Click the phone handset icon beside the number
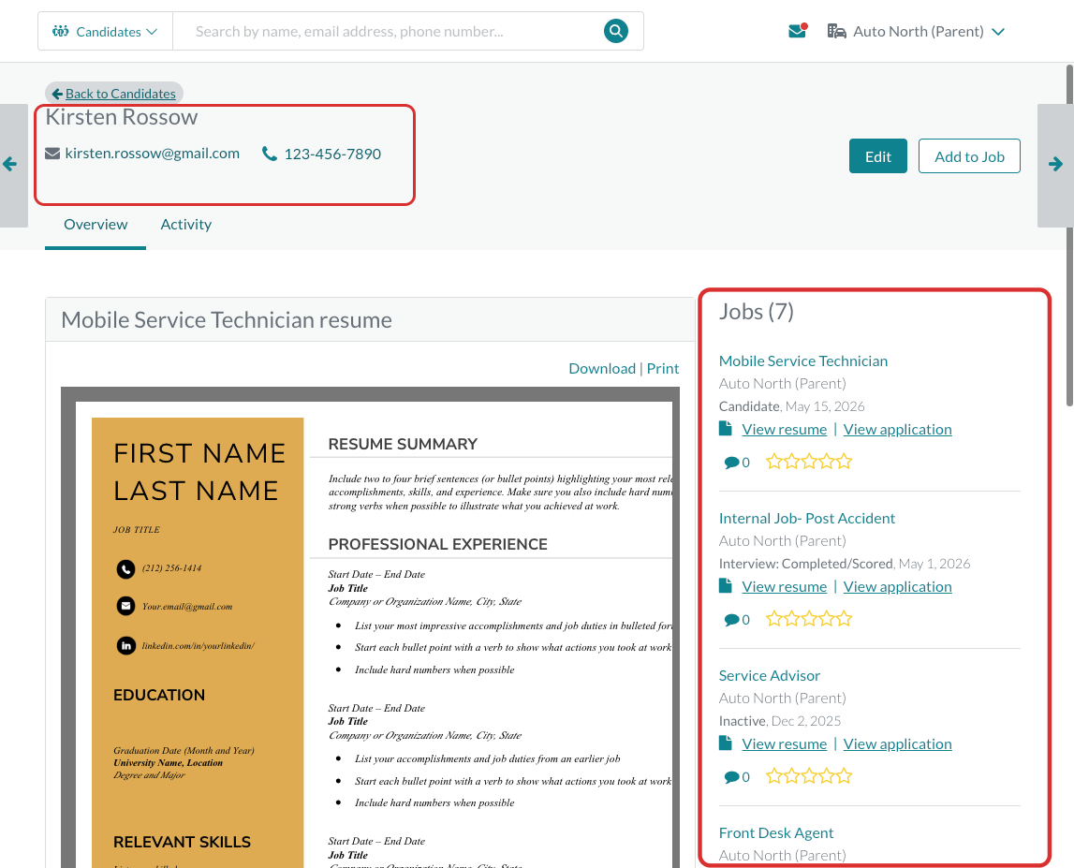 pyautogui.click(x=270, y=154)
